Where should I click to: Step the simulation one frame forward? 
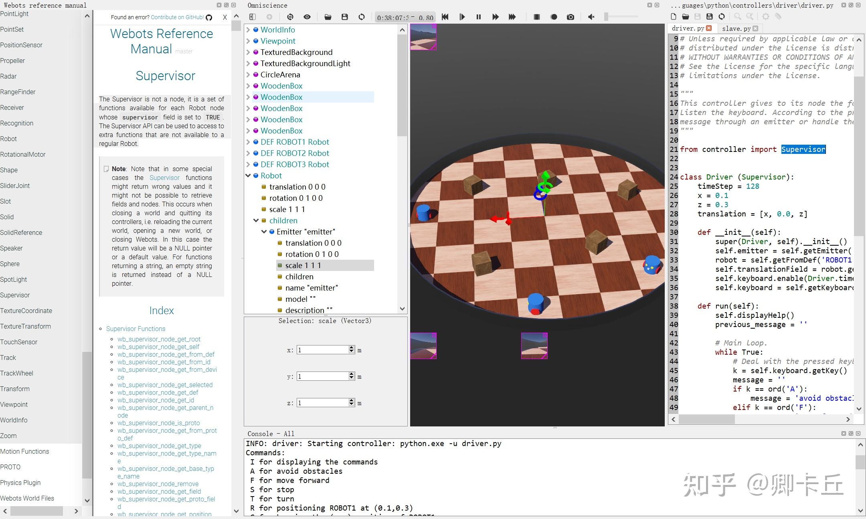point(462,17)
